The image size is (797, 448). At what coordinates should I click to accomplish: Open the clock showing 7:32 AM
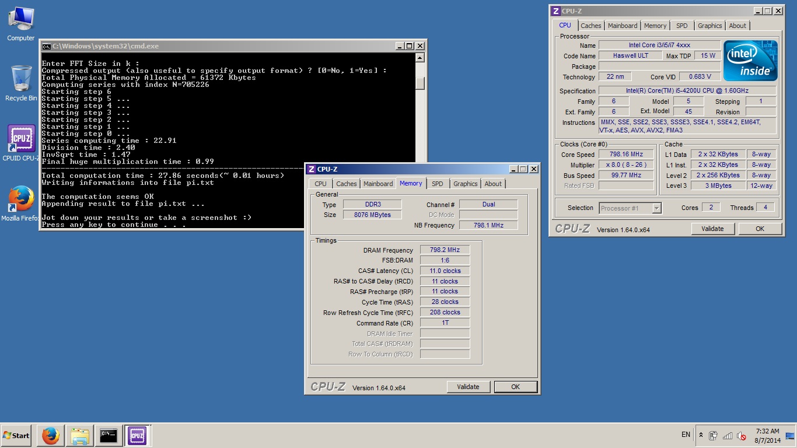(767, 435)
